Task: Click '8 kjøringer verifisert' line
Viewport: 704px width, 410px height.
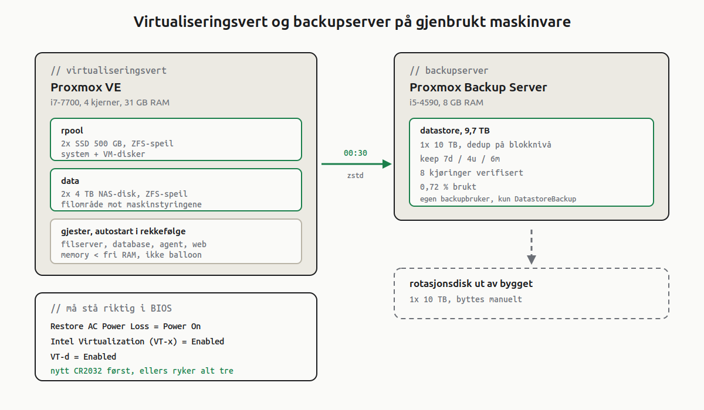Action: 472,173
